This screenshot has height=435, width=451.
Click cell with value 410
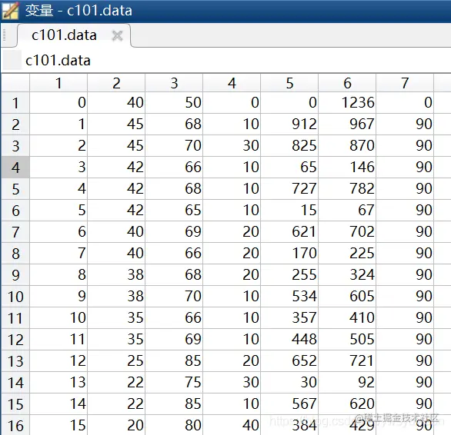tap(347, 318)
